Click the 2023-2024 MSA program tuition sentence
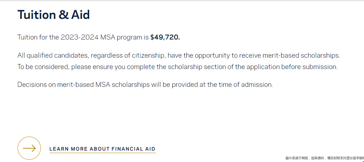This screenshot has height=162, width=364. (x=99, y=37)
